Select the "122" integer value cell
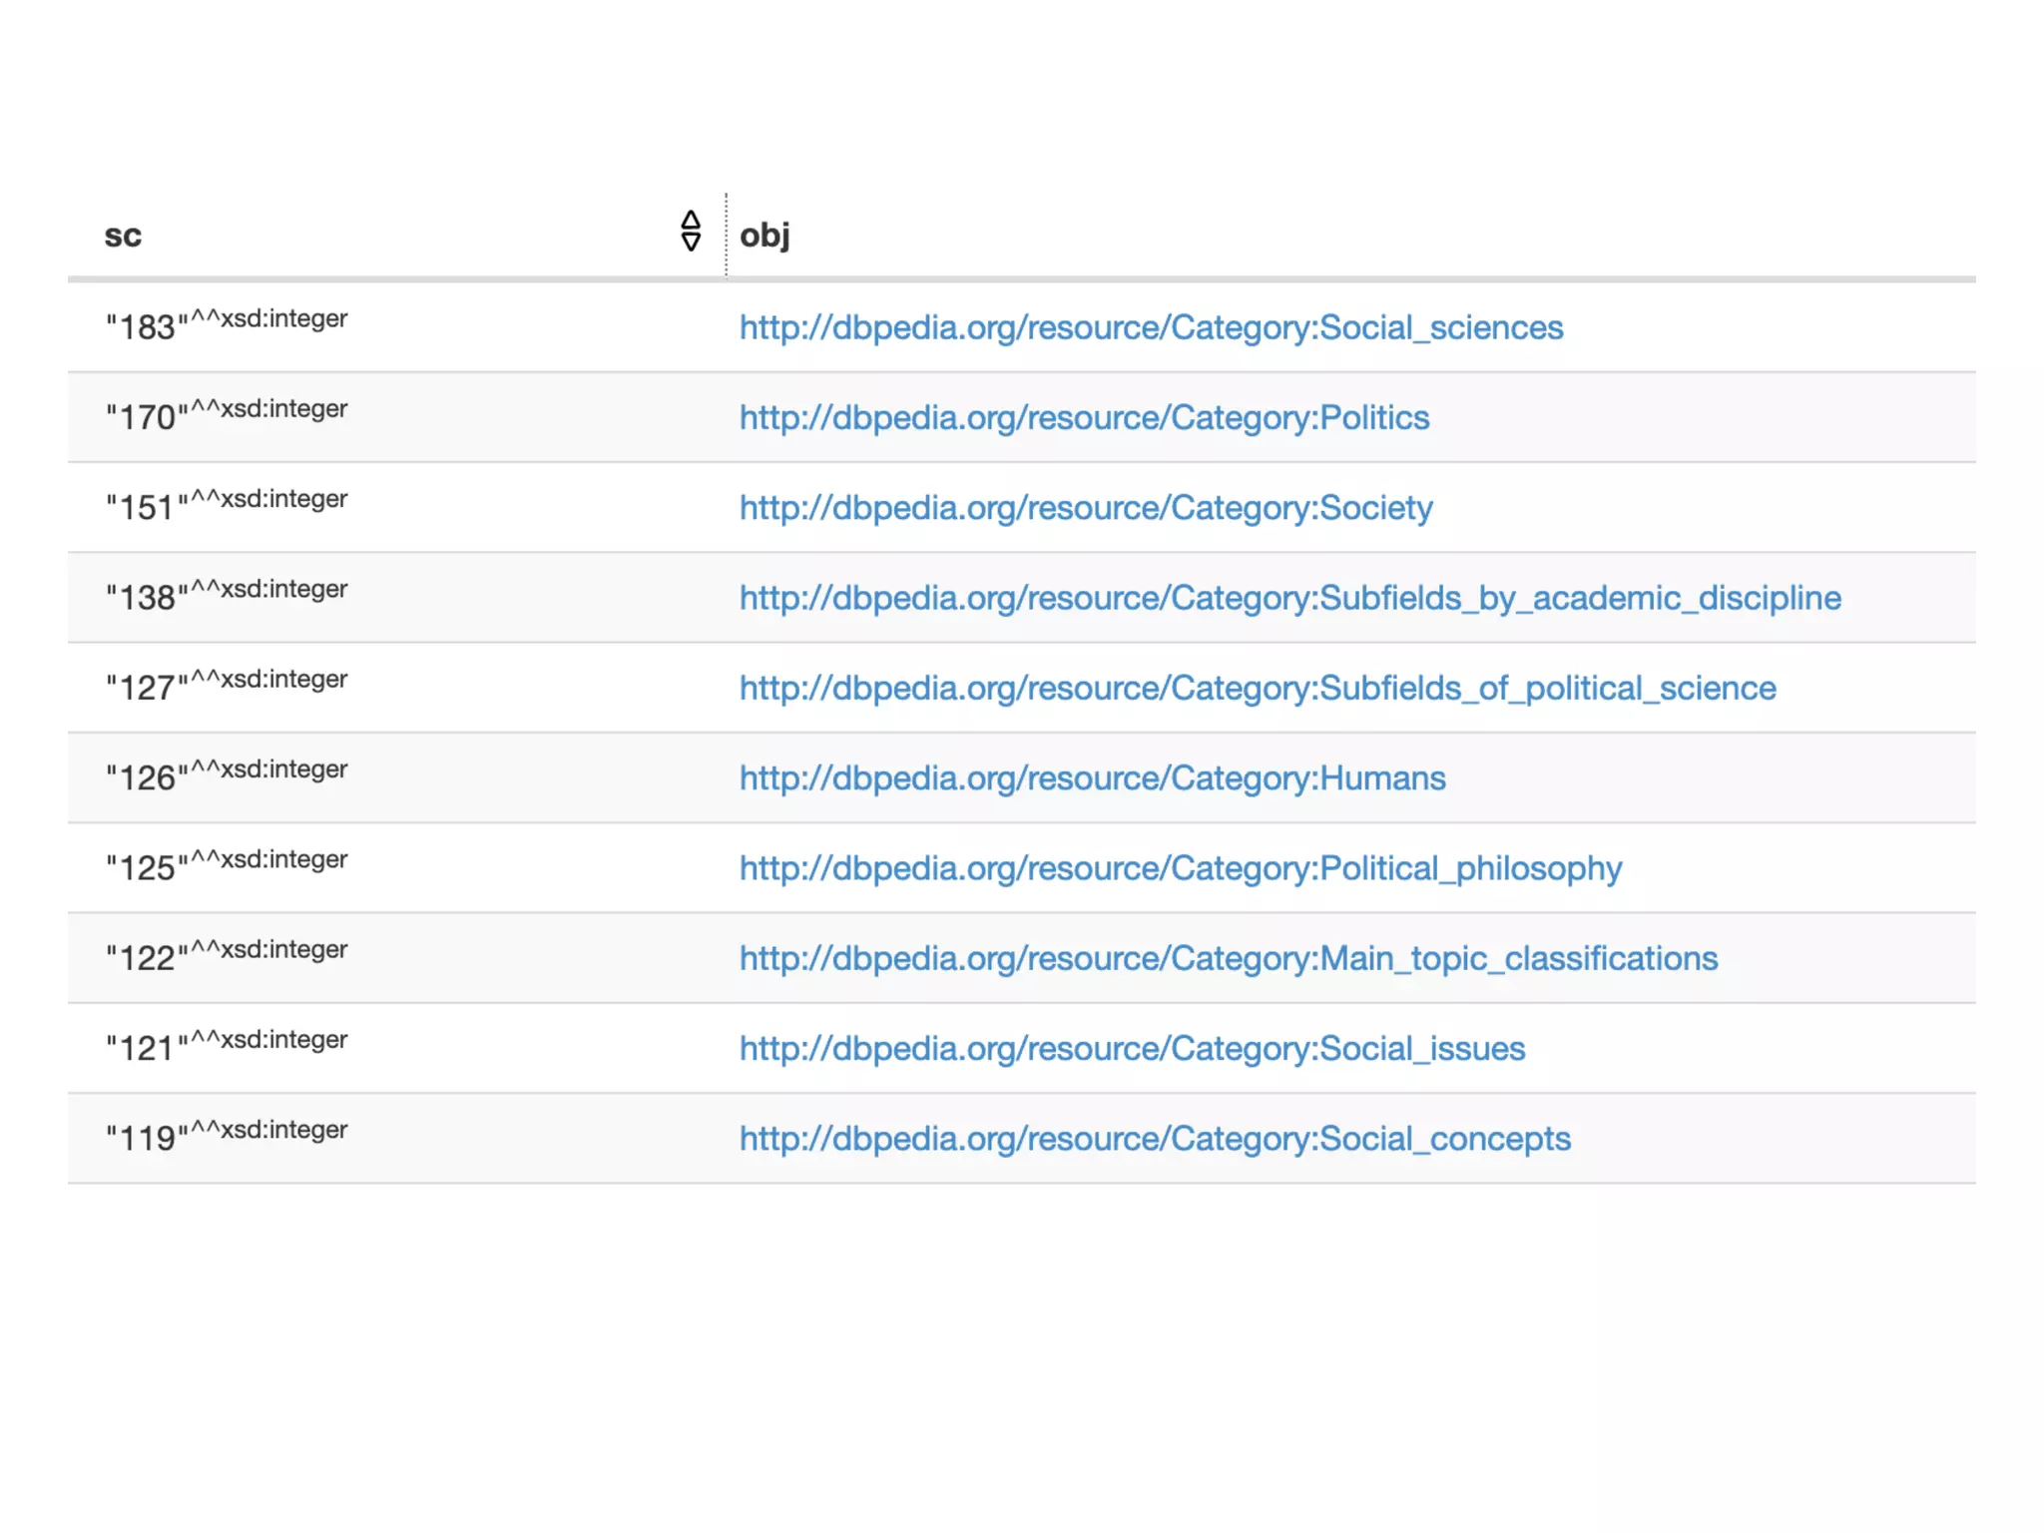The image size is (2044, 1533). coord(227,956)
